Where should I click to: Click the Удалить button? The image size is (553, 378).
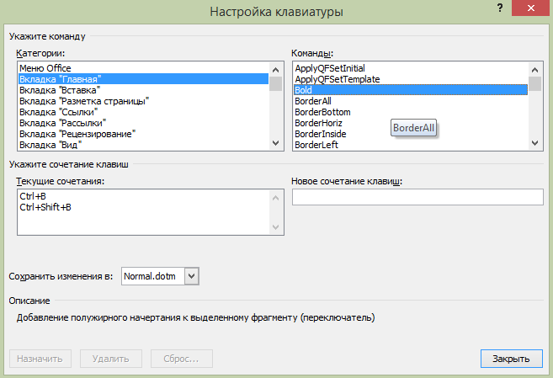point(111,359)
